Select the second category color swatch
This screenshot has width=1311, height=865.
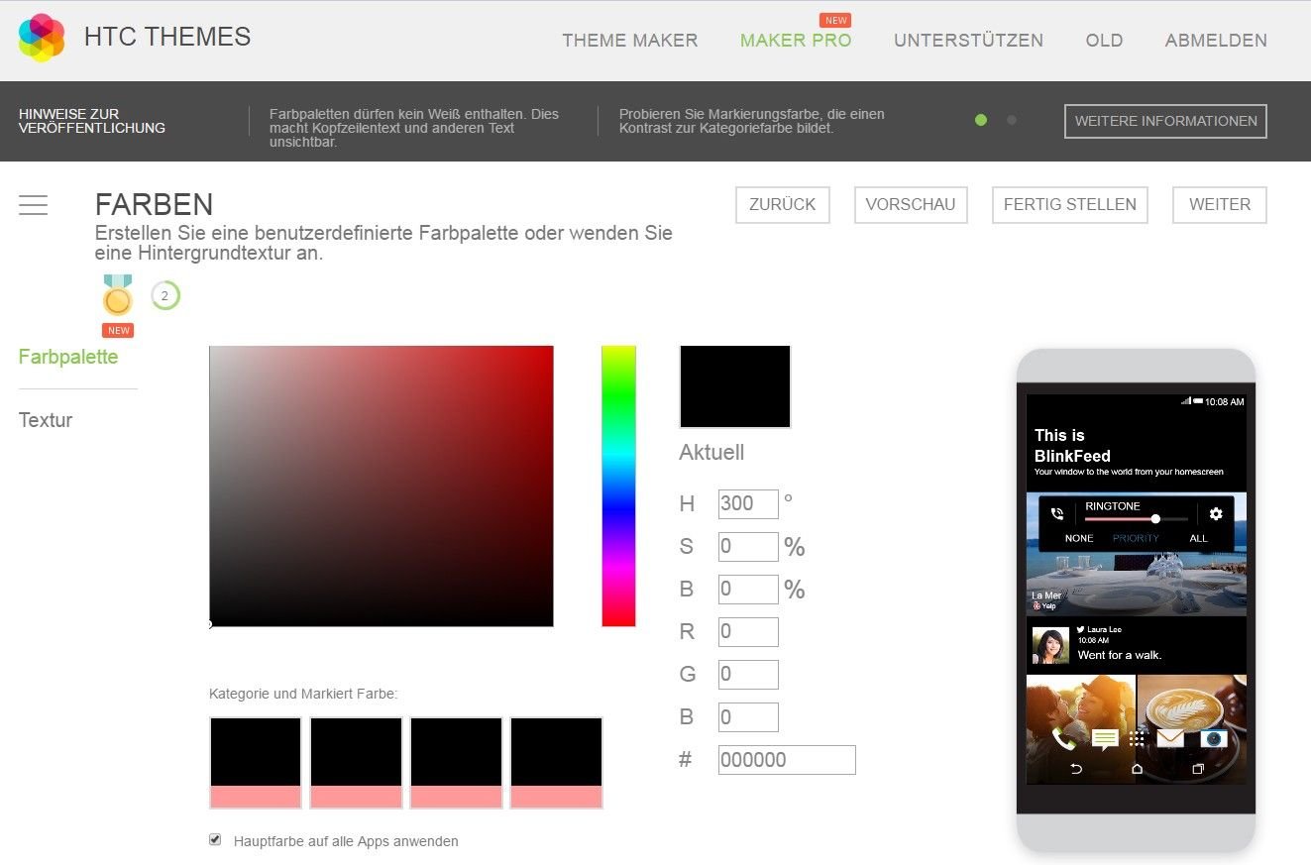(356, 763)
